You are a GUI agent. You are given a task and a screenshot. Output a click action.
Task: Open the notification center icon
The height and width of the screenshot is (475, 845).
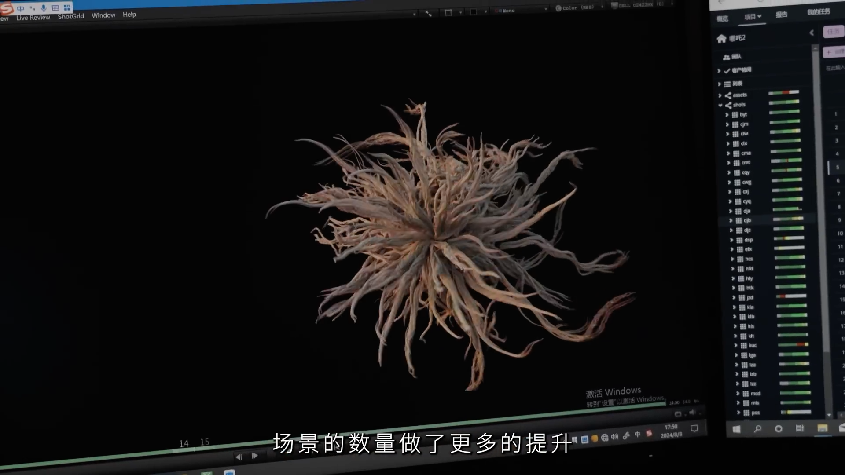(694, 428)
